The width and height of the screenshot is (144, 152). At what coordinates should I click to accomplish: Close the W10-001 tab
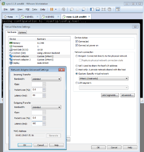[x=37, y=17]
